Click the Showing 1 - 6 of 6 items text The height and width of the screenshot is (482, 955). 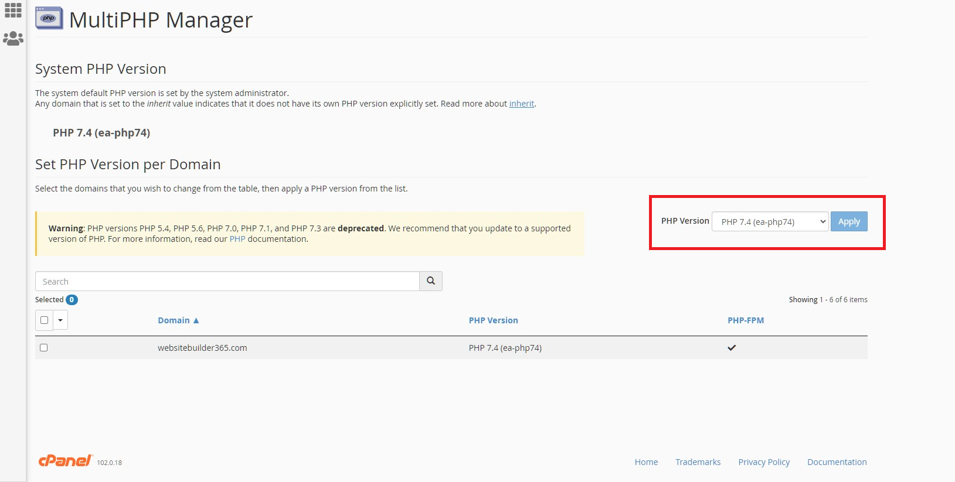pos(828,300)
